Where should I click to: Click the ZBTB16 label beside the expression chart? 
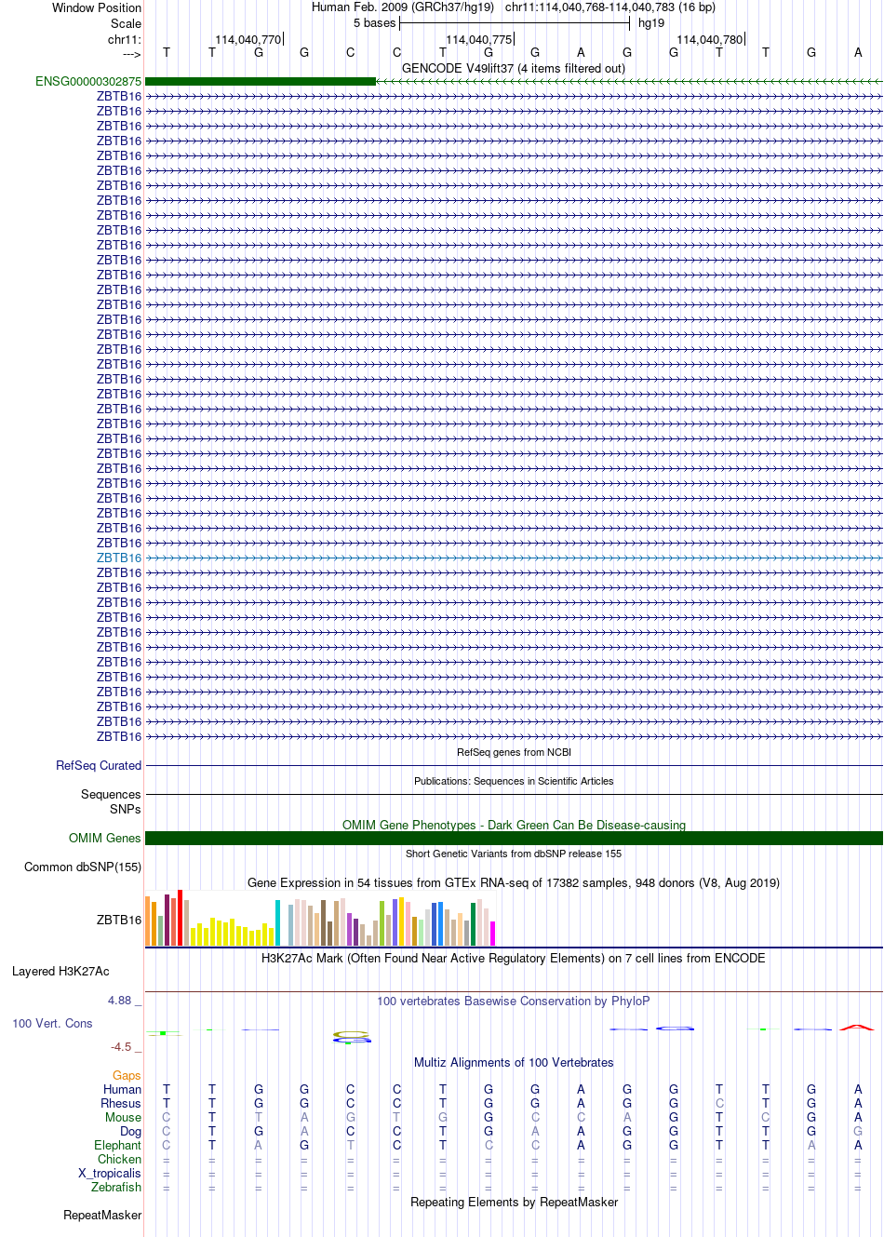[x=119, y=921]
